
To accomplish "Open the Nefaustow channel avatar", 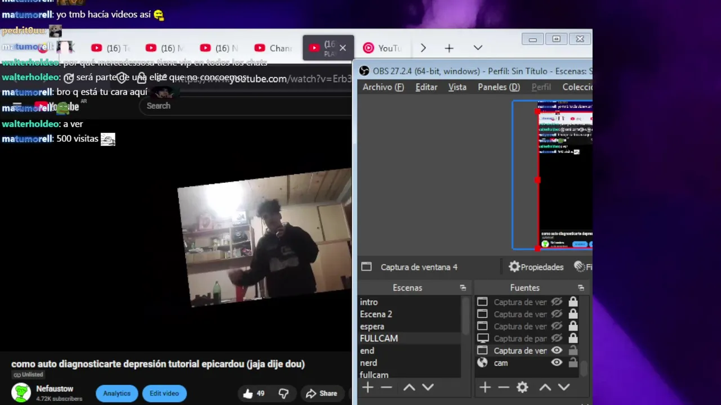I will point(21,393).
